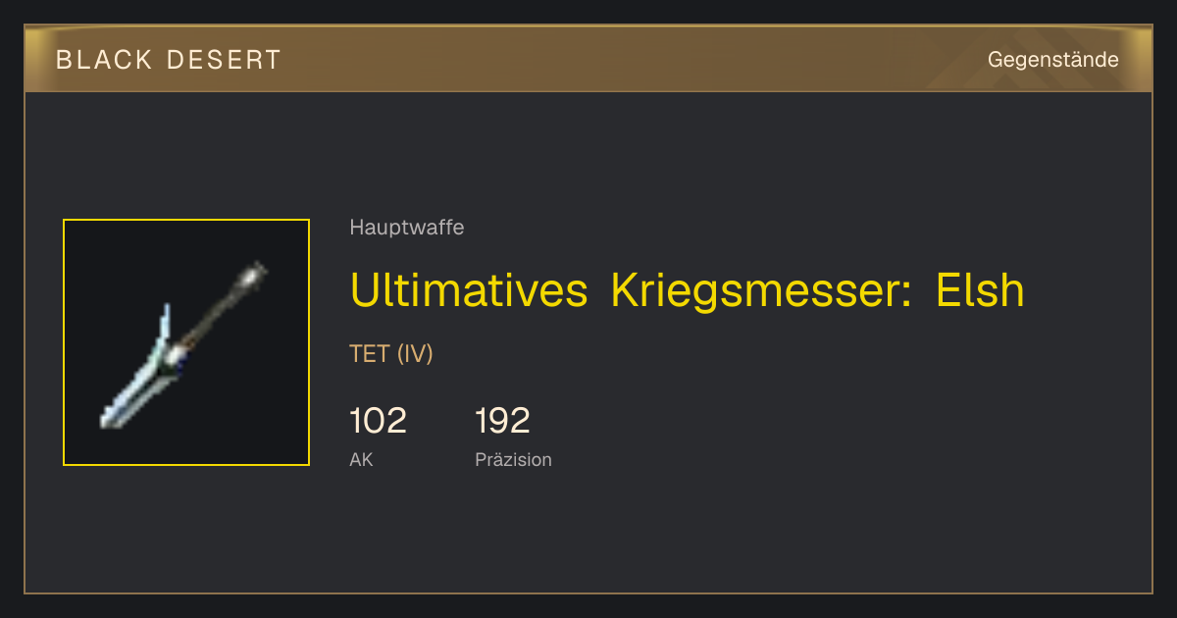Open the Ultimatives Kriegsmesser: Elsh item title
Screen dimensions: 1177x618
(x=688, y=290)
